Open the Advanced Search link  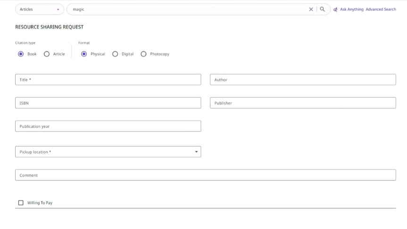point(381,9)
